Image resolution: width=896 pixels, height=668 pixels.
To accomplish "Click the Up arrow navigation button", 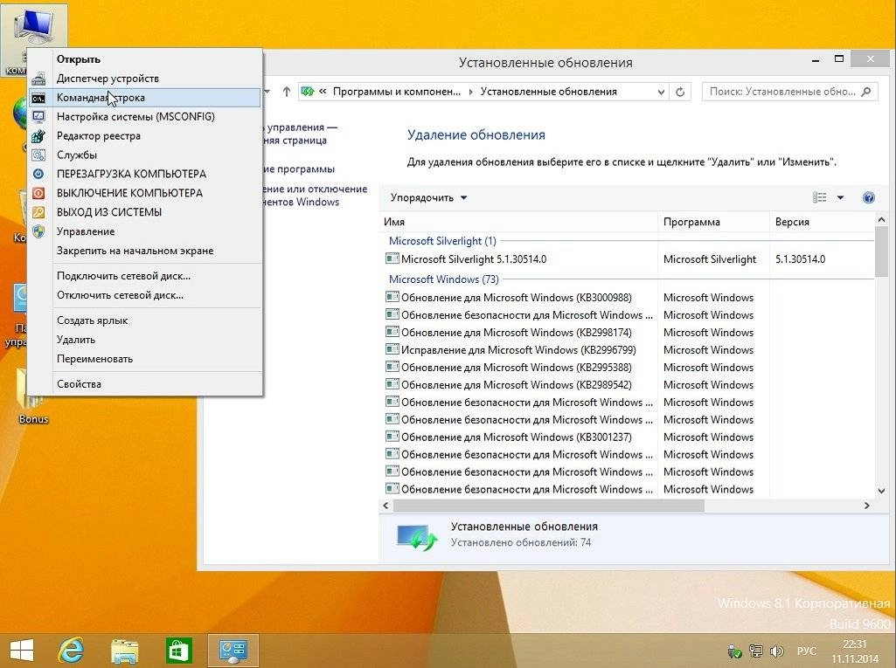I will (287, 92).
